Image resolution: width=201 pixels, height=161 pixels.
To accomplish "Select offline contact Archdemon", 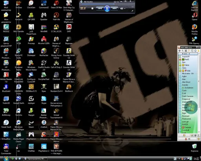I will [188, 88].
